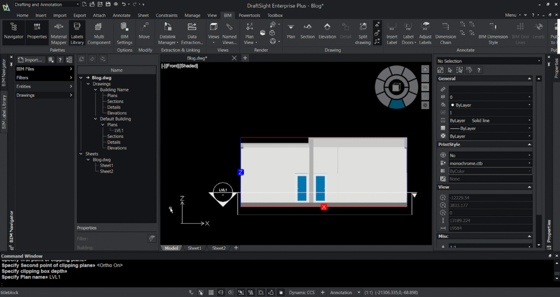The image size is (560, 297).
Task: Open the Powertools ribbon tab
Action: [249, 15]
